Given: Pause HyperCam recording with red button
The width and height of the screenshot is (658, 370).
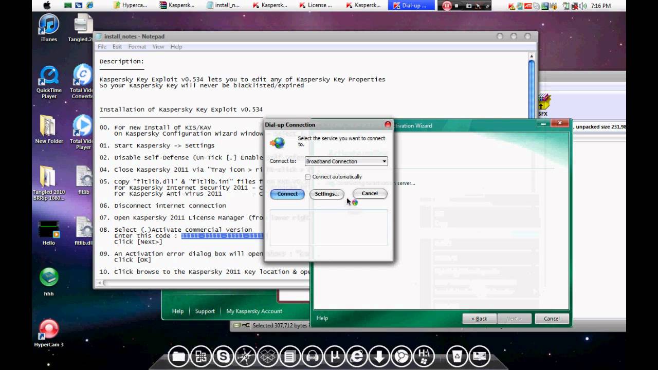Looking at the screenshot, I should [447, 6].
